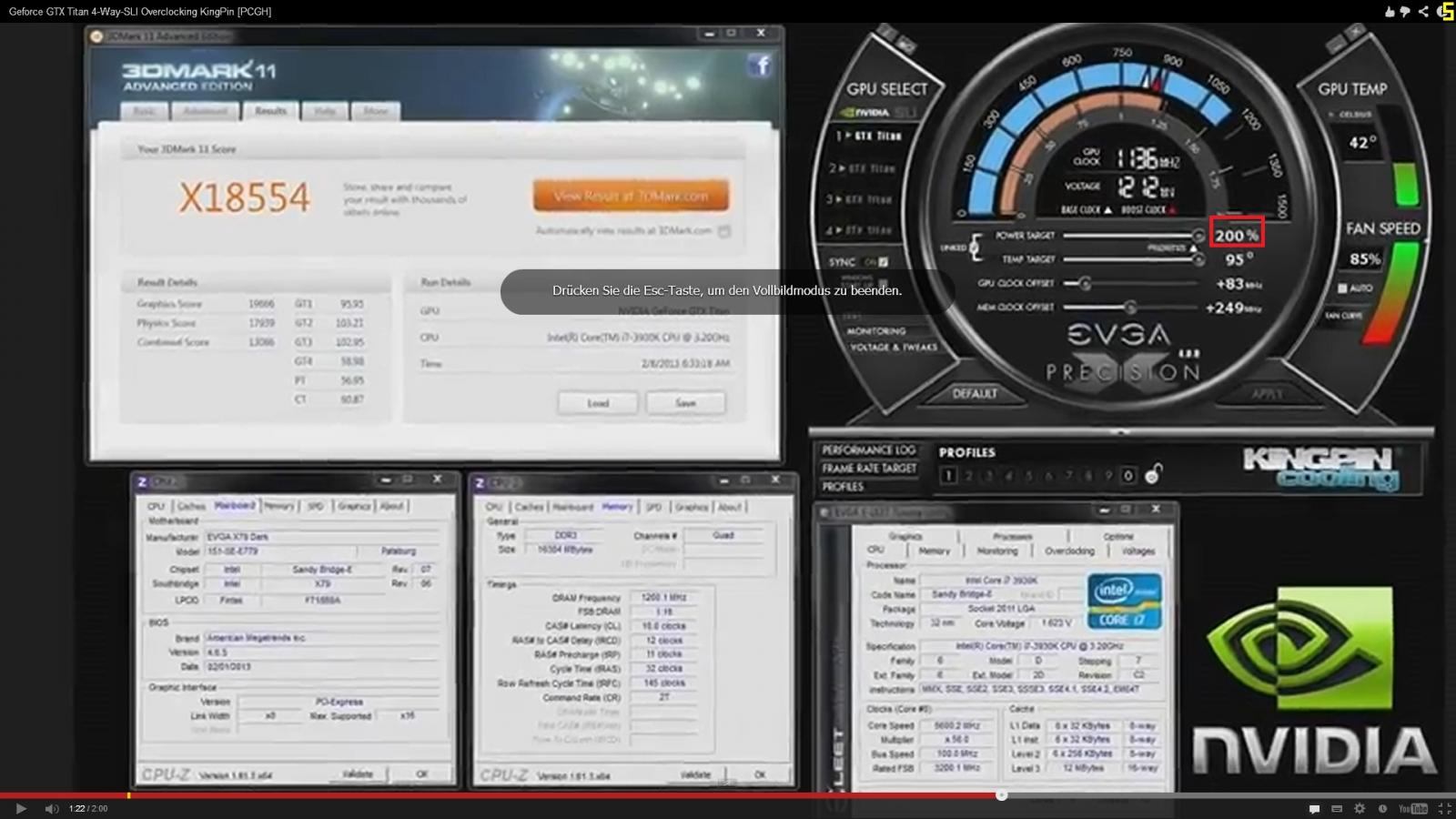This screenshot has width=1456, height=819.
Task: Click the Mem Clock Offset slider handle
Action: pos(1129,308)
